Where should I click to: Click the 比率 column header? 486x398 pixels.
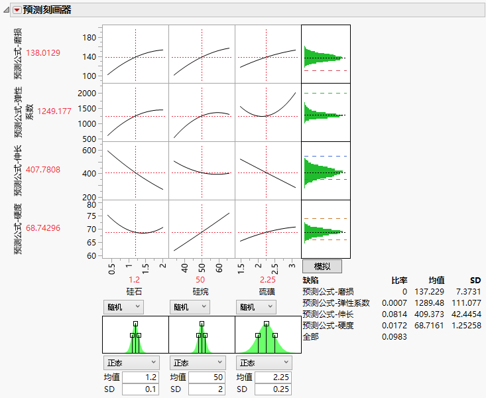coord(399,281)
